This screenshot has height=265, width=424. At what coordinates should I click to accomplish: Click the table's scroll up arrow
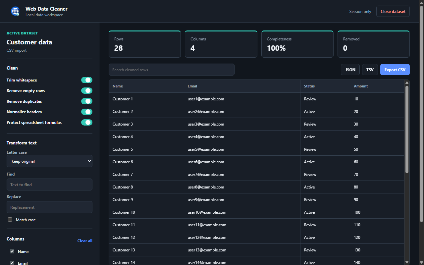click(x=407, y=82)
